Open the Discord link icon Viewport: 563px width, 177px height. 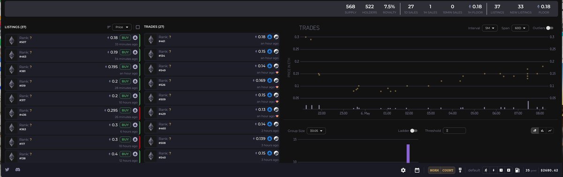17,170
